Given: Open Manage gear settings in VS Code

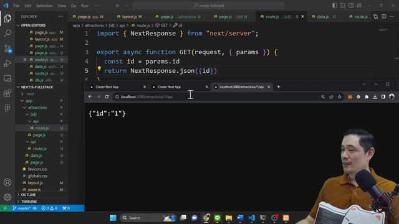Looking at the screenshot, I should click(7, 197).
